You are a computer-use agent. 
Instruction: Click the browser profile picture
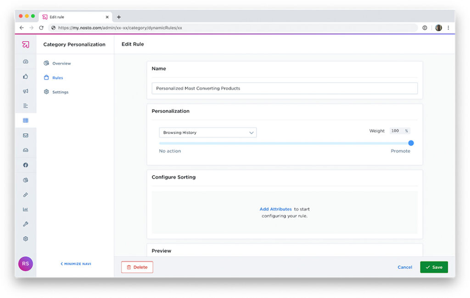pyautogui.click(x=438, y=28)
